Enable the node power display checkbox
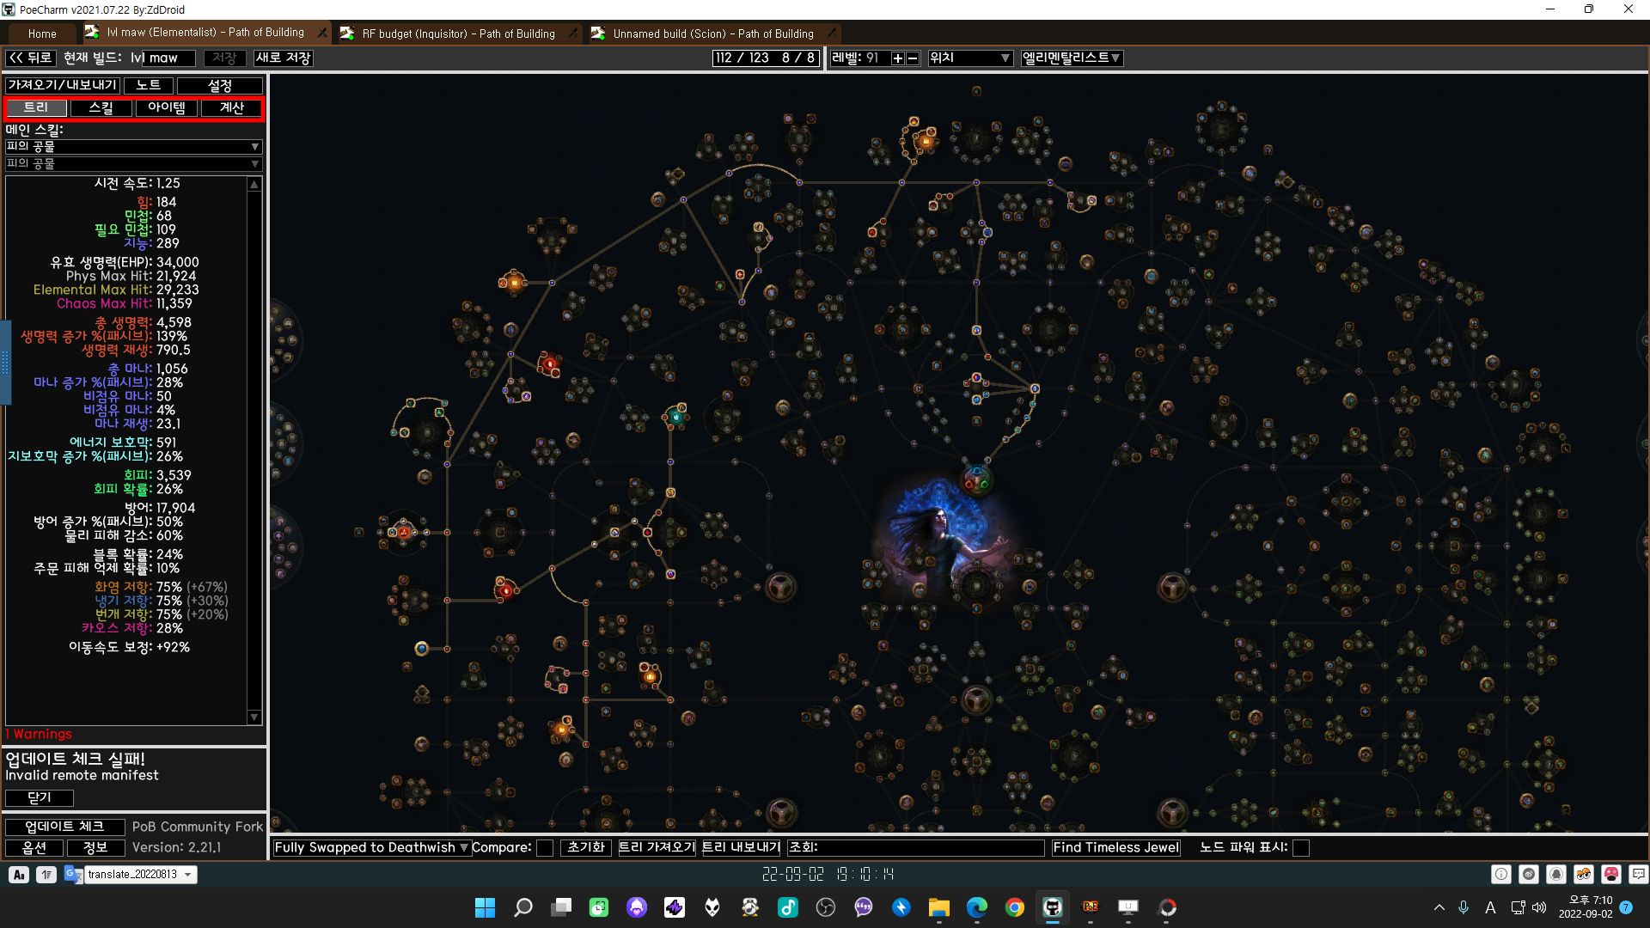1650x928 pixels. click(x=1301, y=848)
